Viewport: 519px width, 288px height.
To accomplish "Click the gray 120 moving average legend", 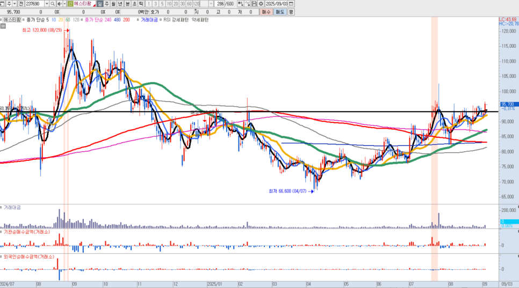I will pos(76,20).
